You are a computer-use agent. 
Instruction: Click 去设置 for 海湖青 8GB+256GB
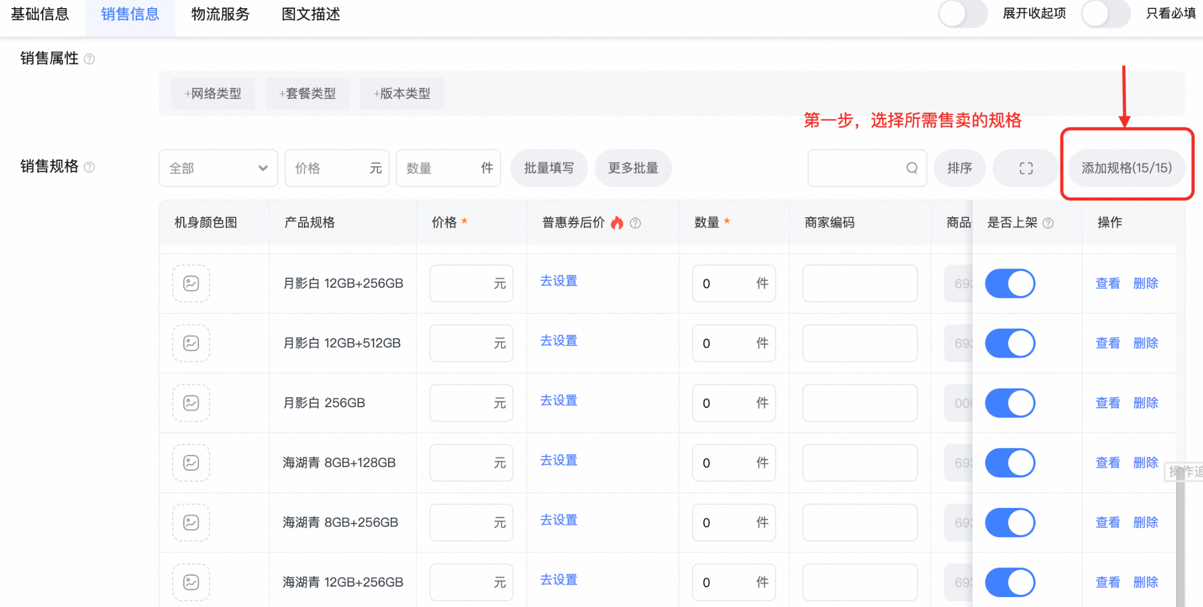[559, 520]
